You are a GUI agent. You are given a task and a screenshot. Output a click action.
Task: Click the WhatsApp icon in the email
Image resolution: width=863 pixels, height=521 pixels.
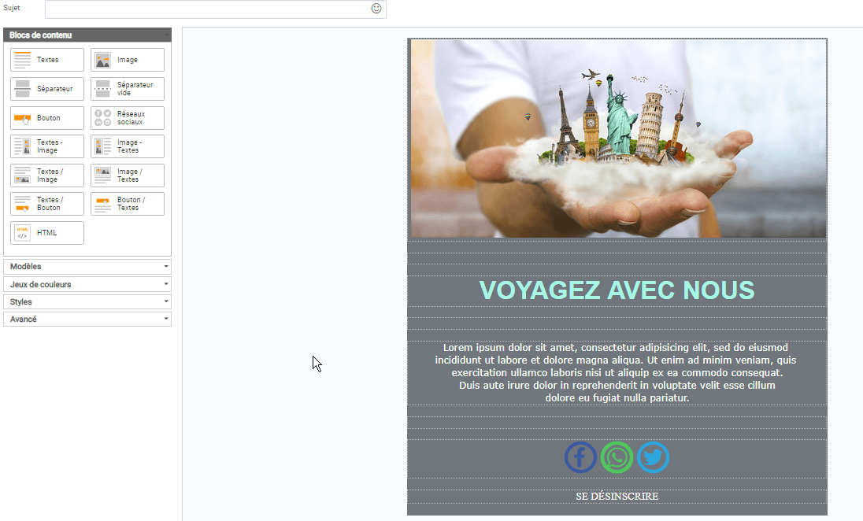pos(617,457)
